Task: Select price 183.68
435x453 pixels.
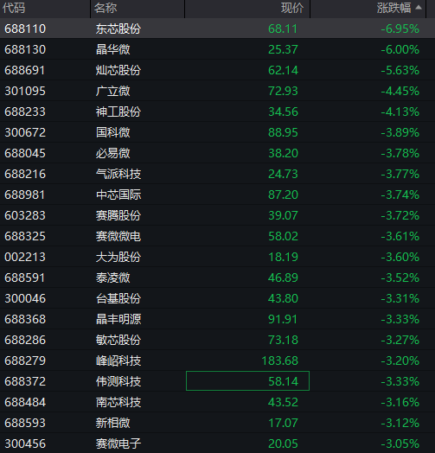Action: click(279, 360)
